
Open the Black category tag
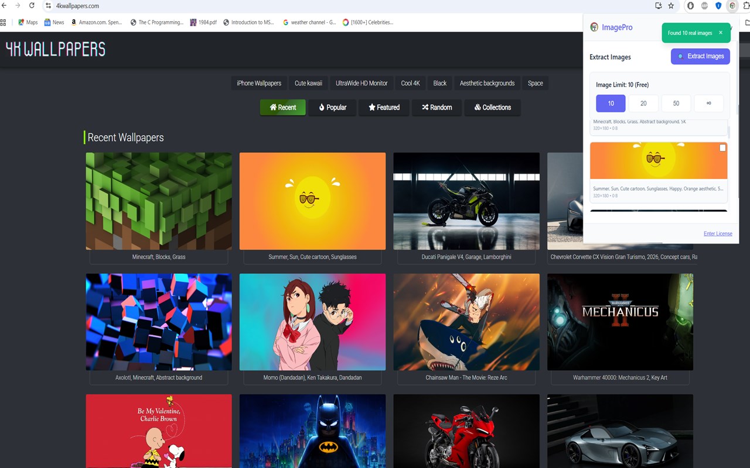[x=439, y=83]
